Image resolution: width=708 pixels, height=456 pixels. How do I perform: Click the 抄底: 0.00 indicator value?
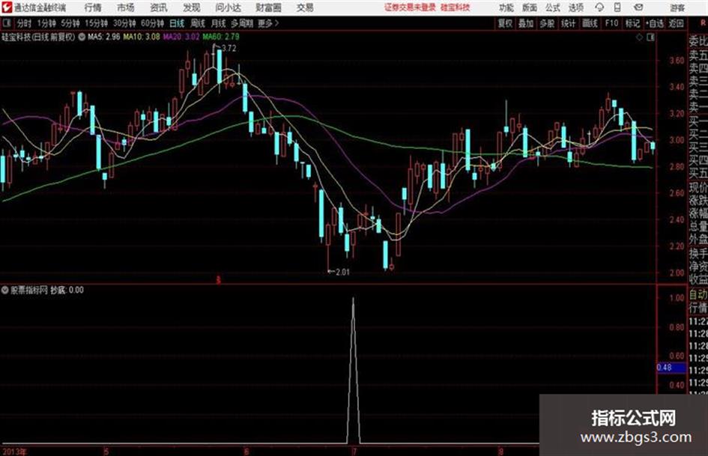point(67,290)
